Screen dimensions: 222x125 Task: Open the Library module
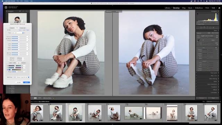click(168, 8)
